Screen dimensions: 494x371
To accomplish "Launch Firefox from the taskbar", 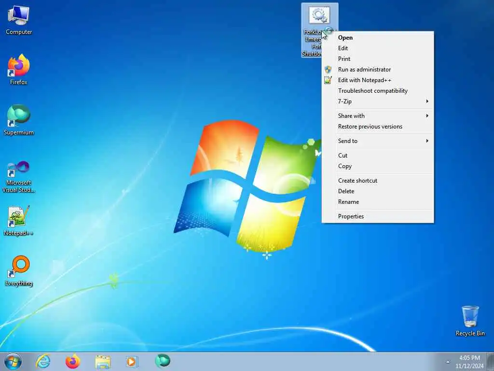I will pos(73,361).
